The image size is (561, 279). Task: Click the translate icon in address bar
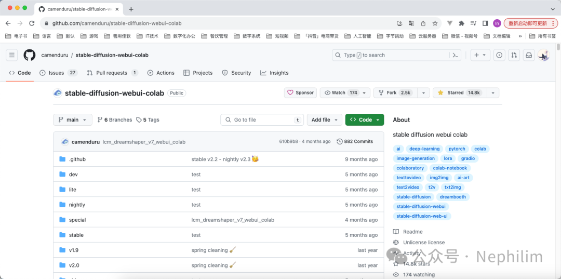tap(411, 23)
